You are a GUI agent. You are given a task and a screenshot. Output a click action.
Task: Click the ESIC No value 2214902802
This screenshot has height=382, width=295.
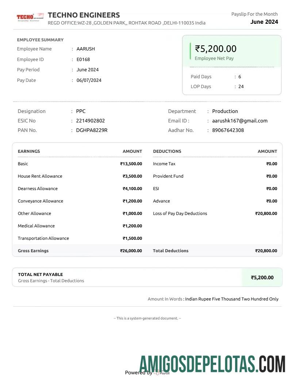point(90,121)
